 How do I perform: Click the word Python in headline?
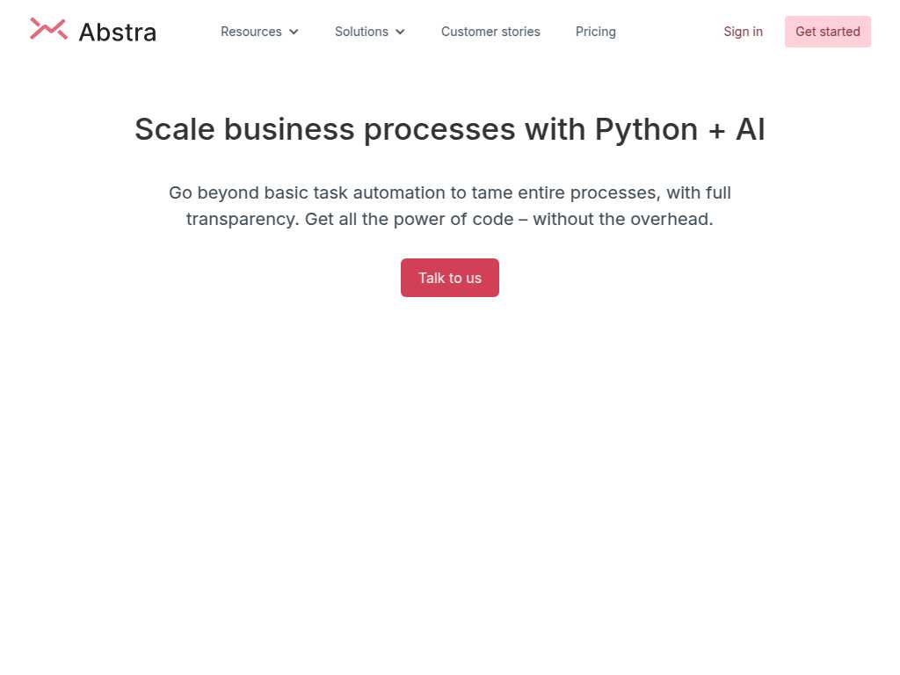(x=646, y=130)
